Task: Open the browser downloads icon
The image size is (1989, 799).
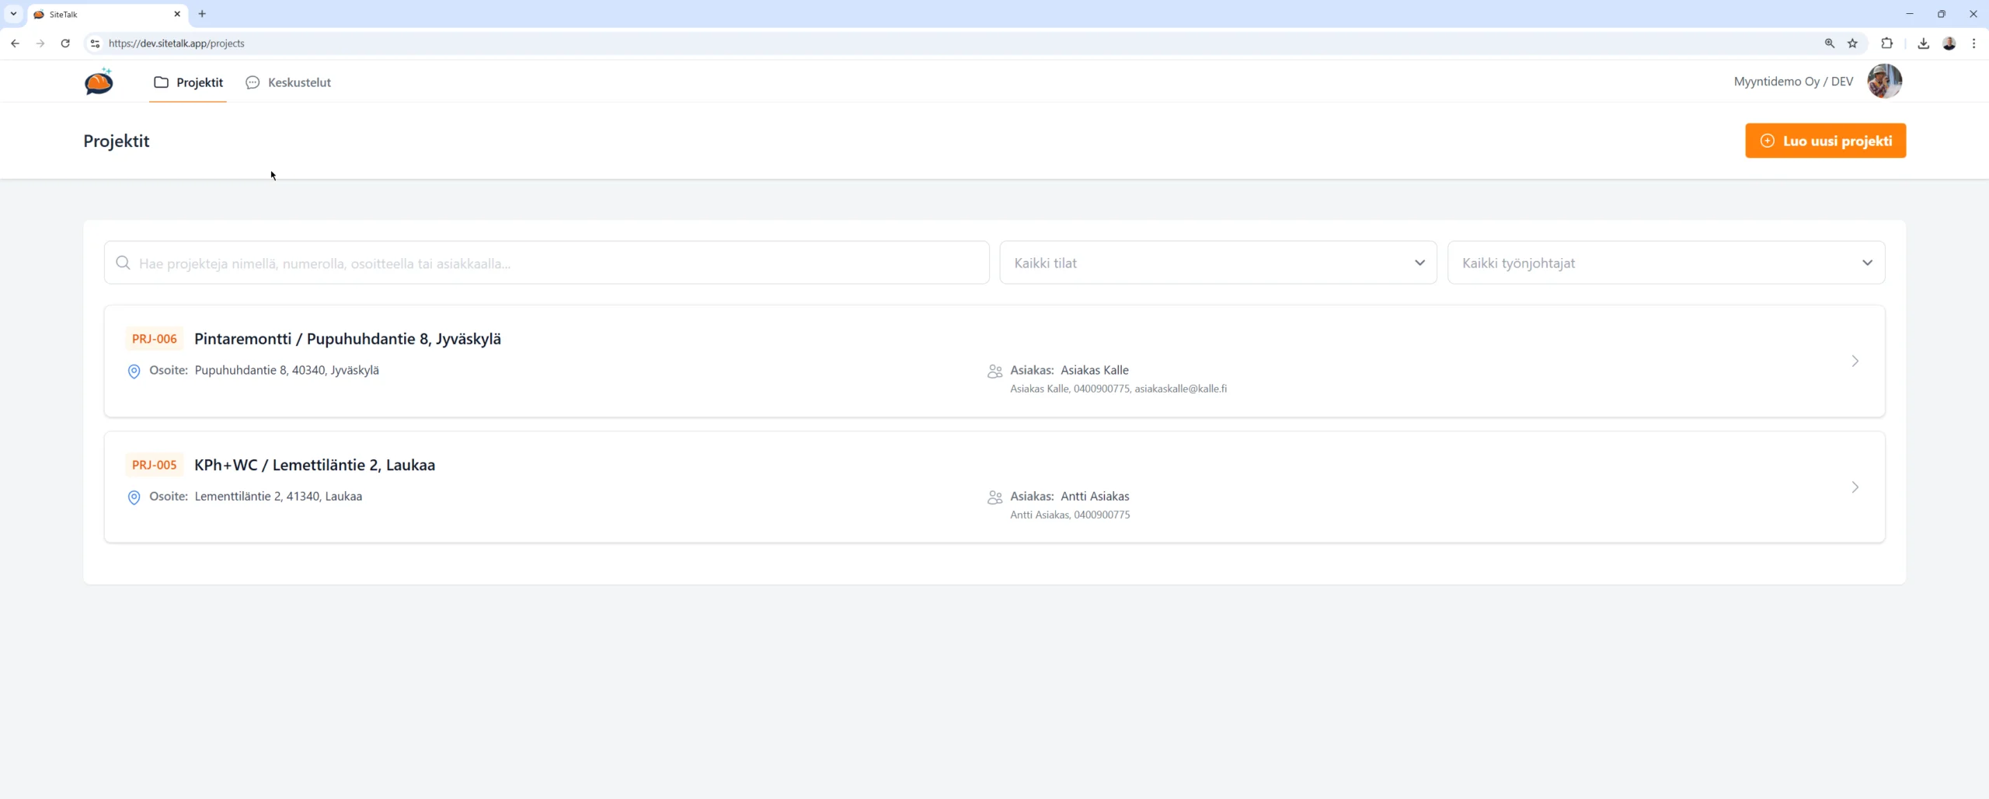Action: pyautogui.click(x=1923, y=44)
